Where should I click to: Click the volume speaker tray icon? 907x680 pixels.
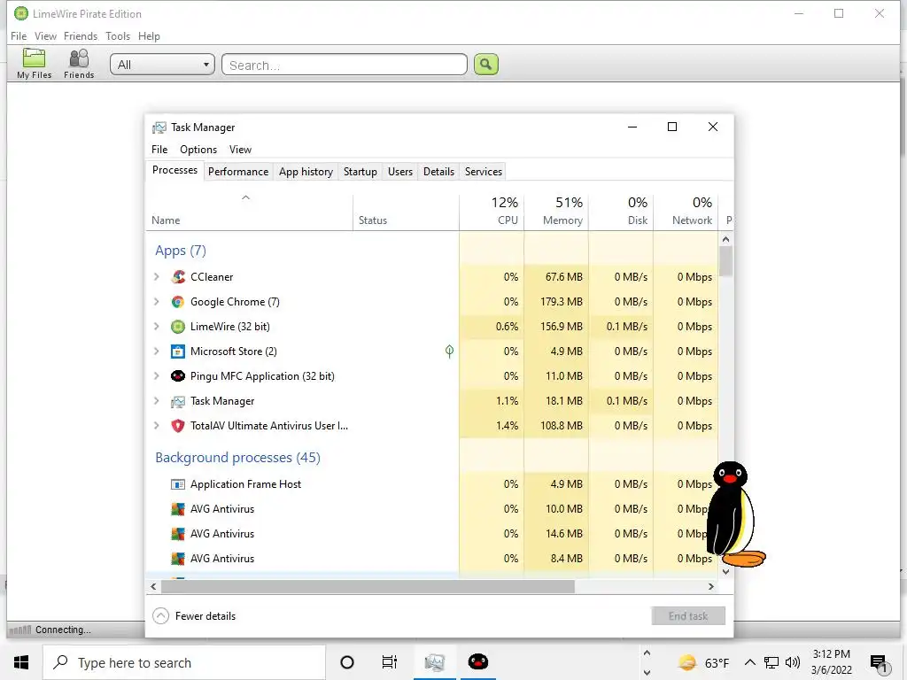[793, 662]
